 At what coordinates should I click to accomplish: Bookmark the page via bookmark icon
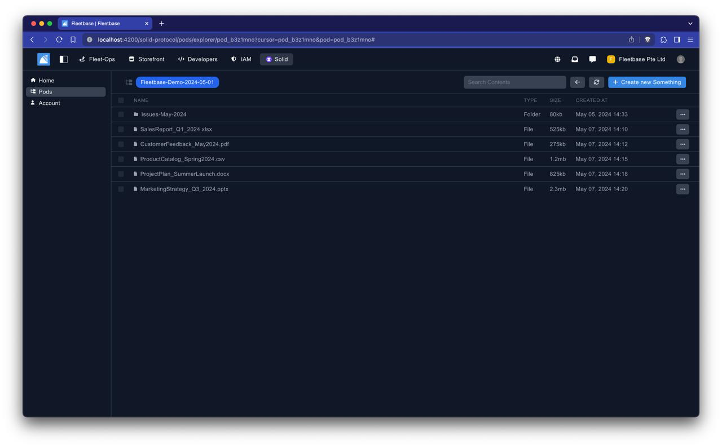[73, 39]
